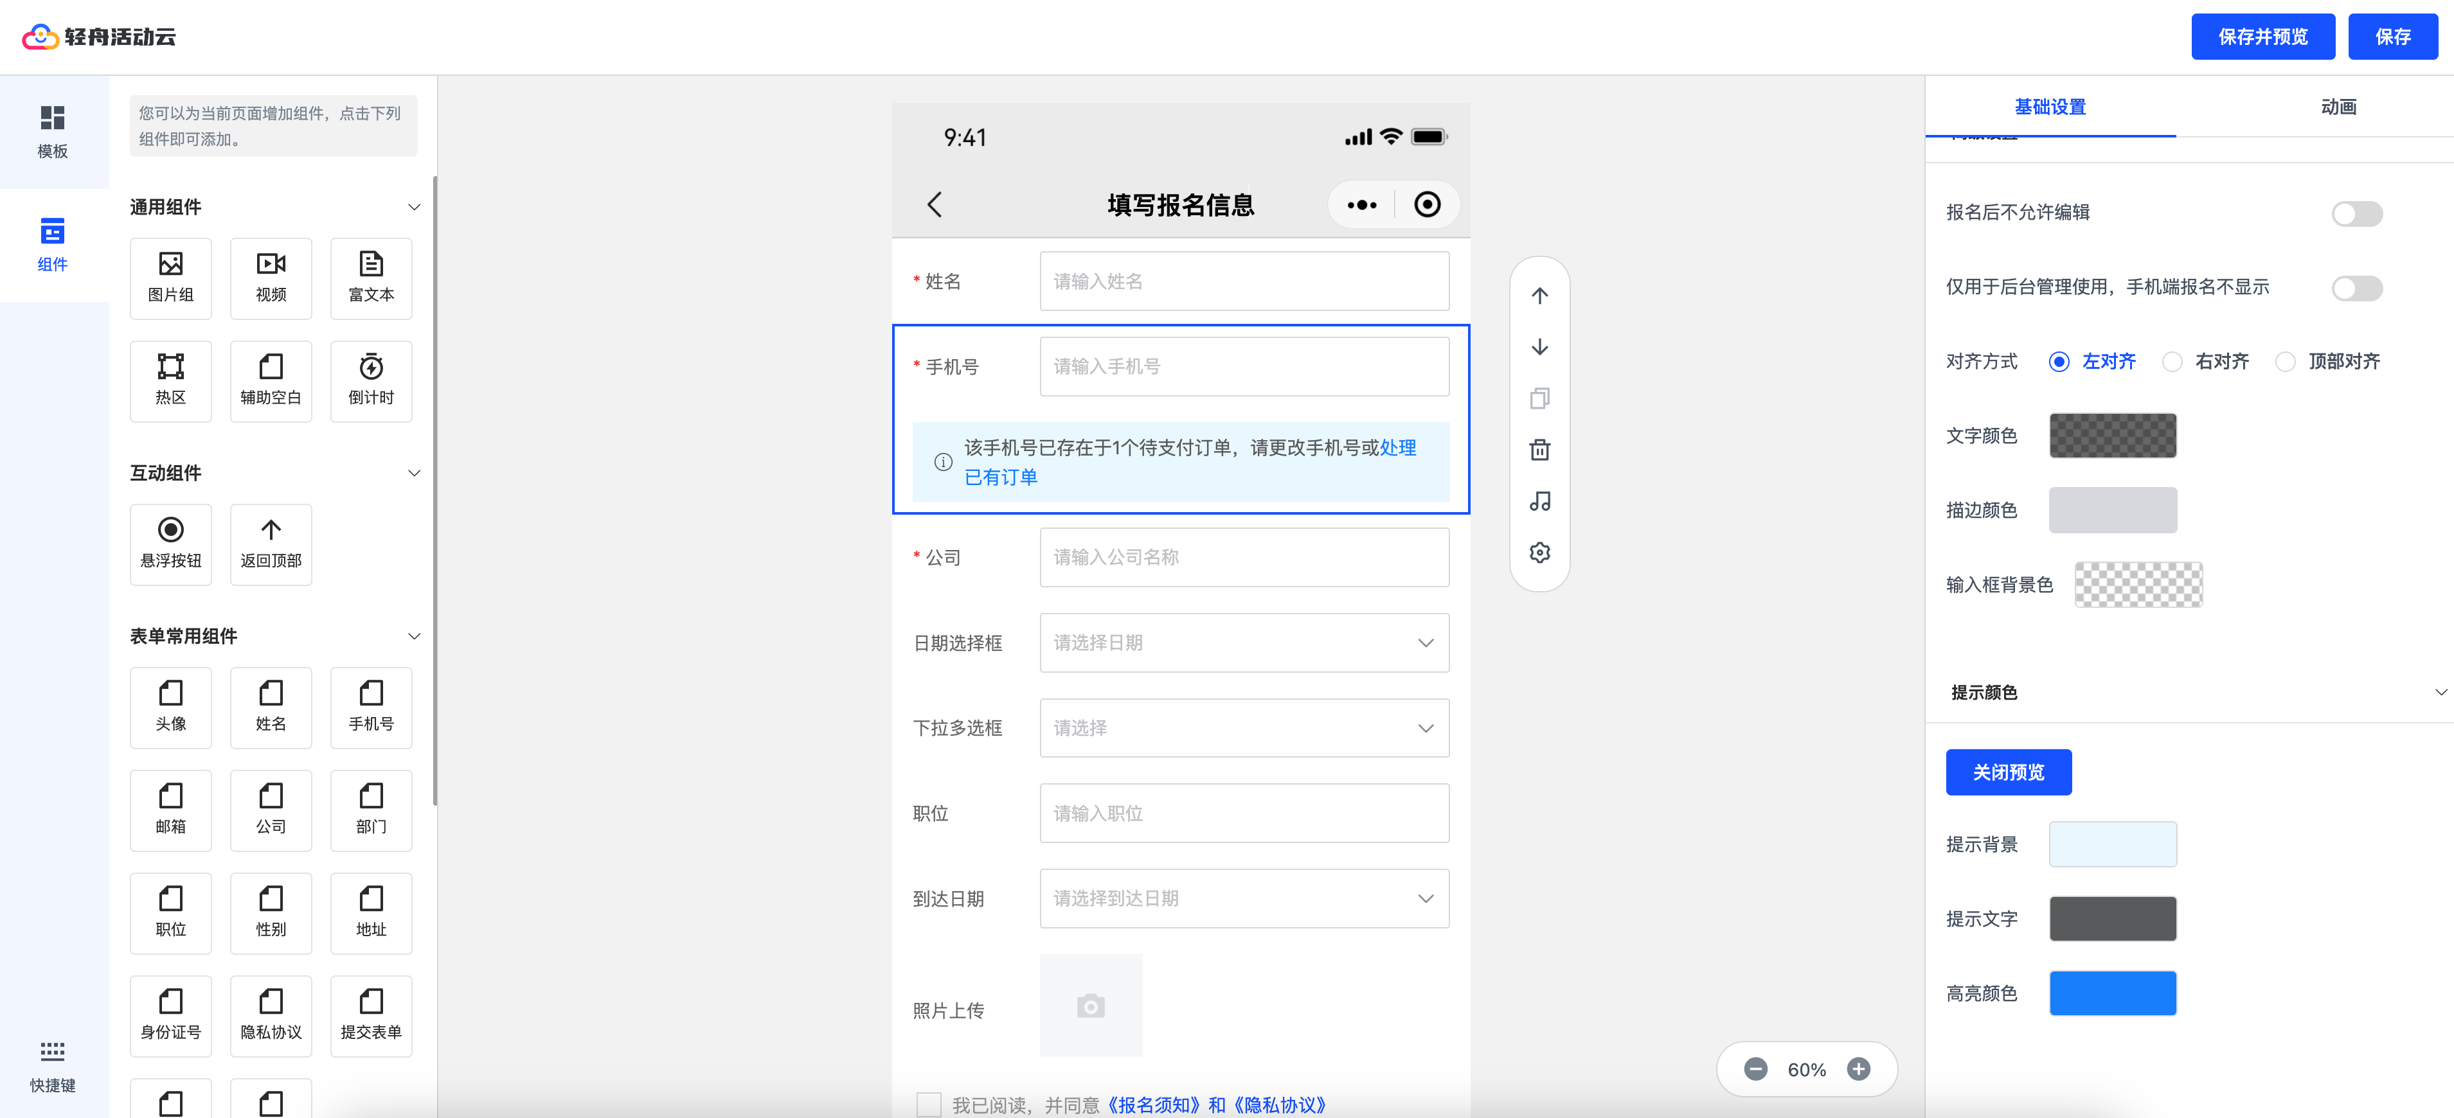Viewport: 2454px width, 1118px height.
Task: Add the 部门 department form field
Action: (371, 810)
